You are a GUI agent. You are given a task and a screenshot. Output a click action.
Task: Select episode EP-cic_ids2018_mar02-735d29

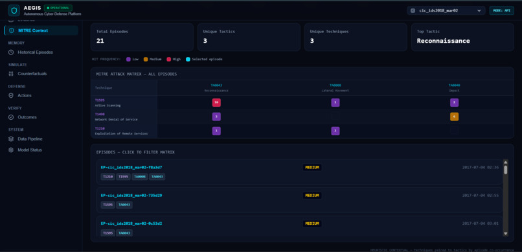tap(299, 200)
